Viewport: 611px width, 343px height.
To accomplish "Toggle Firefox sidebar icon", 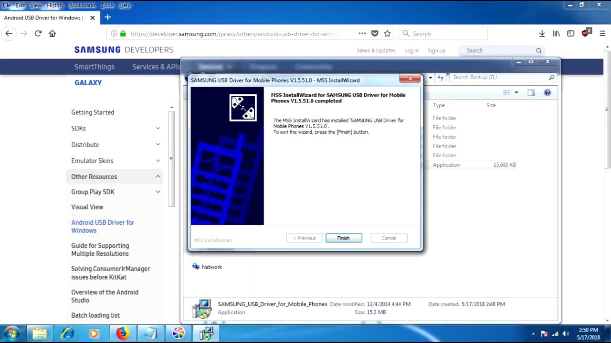I will pyautogui.click(x=571, y=33).
